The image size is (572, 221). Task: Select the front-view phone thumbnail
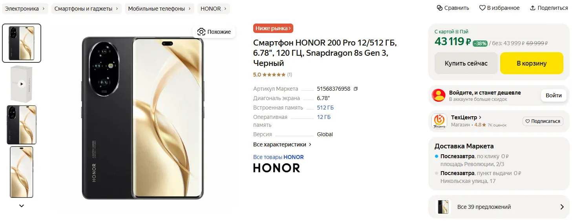point(22,172)
